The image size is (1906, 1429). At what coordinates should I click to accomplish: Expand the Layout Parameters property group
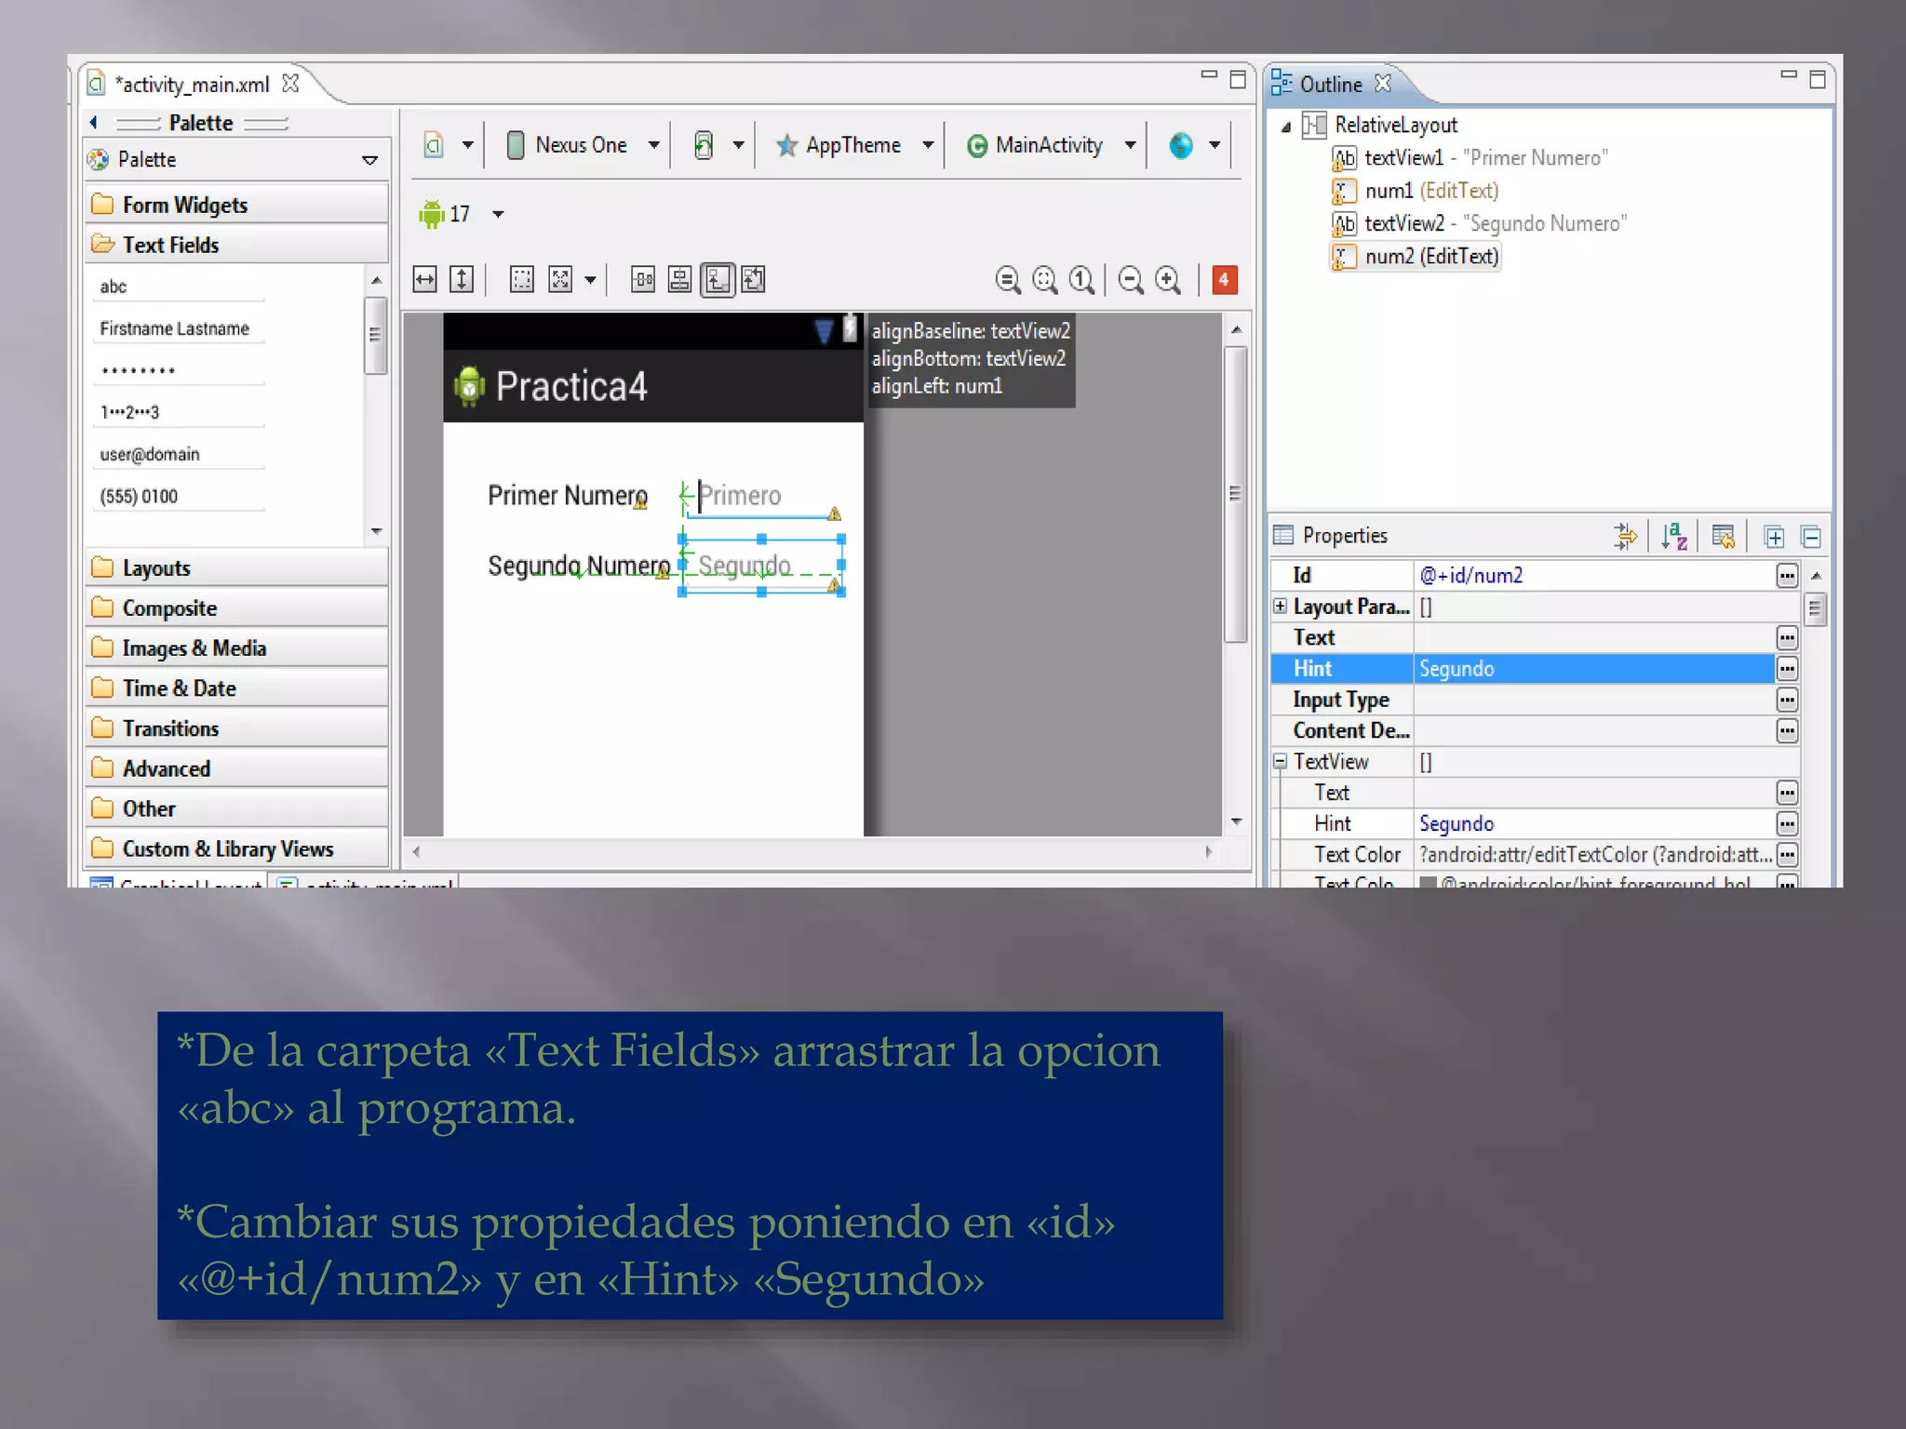tap(1281, 607)
